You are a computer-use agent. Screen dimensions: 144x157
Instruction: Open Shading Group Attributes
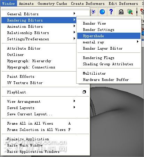(x=109, y=64)
